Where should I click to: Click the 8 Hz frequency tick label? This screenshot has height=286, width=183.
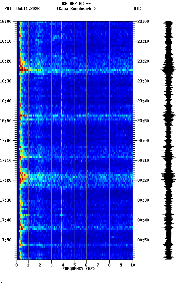[x=109, y=265]
